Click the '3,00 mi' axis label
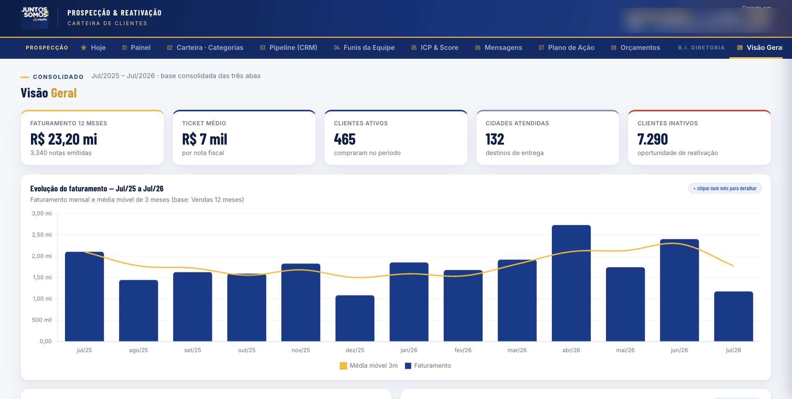This screenshot has width=792, height=399. [42, 213]
